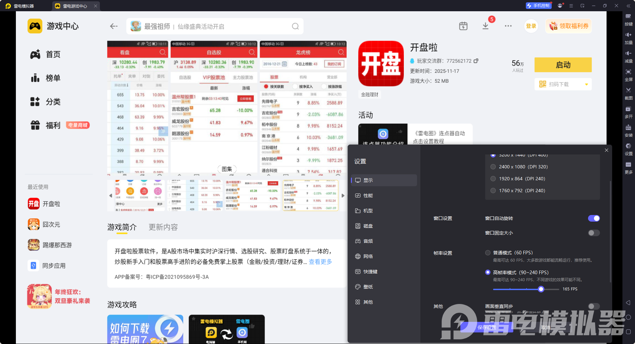Image resolution: width=635 pixels, height=344 pixels.
Task: Open 设置 from the right sidebar
Action: pyautogui.click(x=628, y=149)
